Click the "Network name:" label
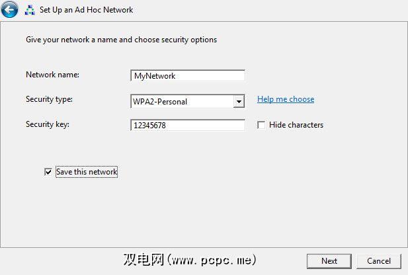 [x=52, y=75]
